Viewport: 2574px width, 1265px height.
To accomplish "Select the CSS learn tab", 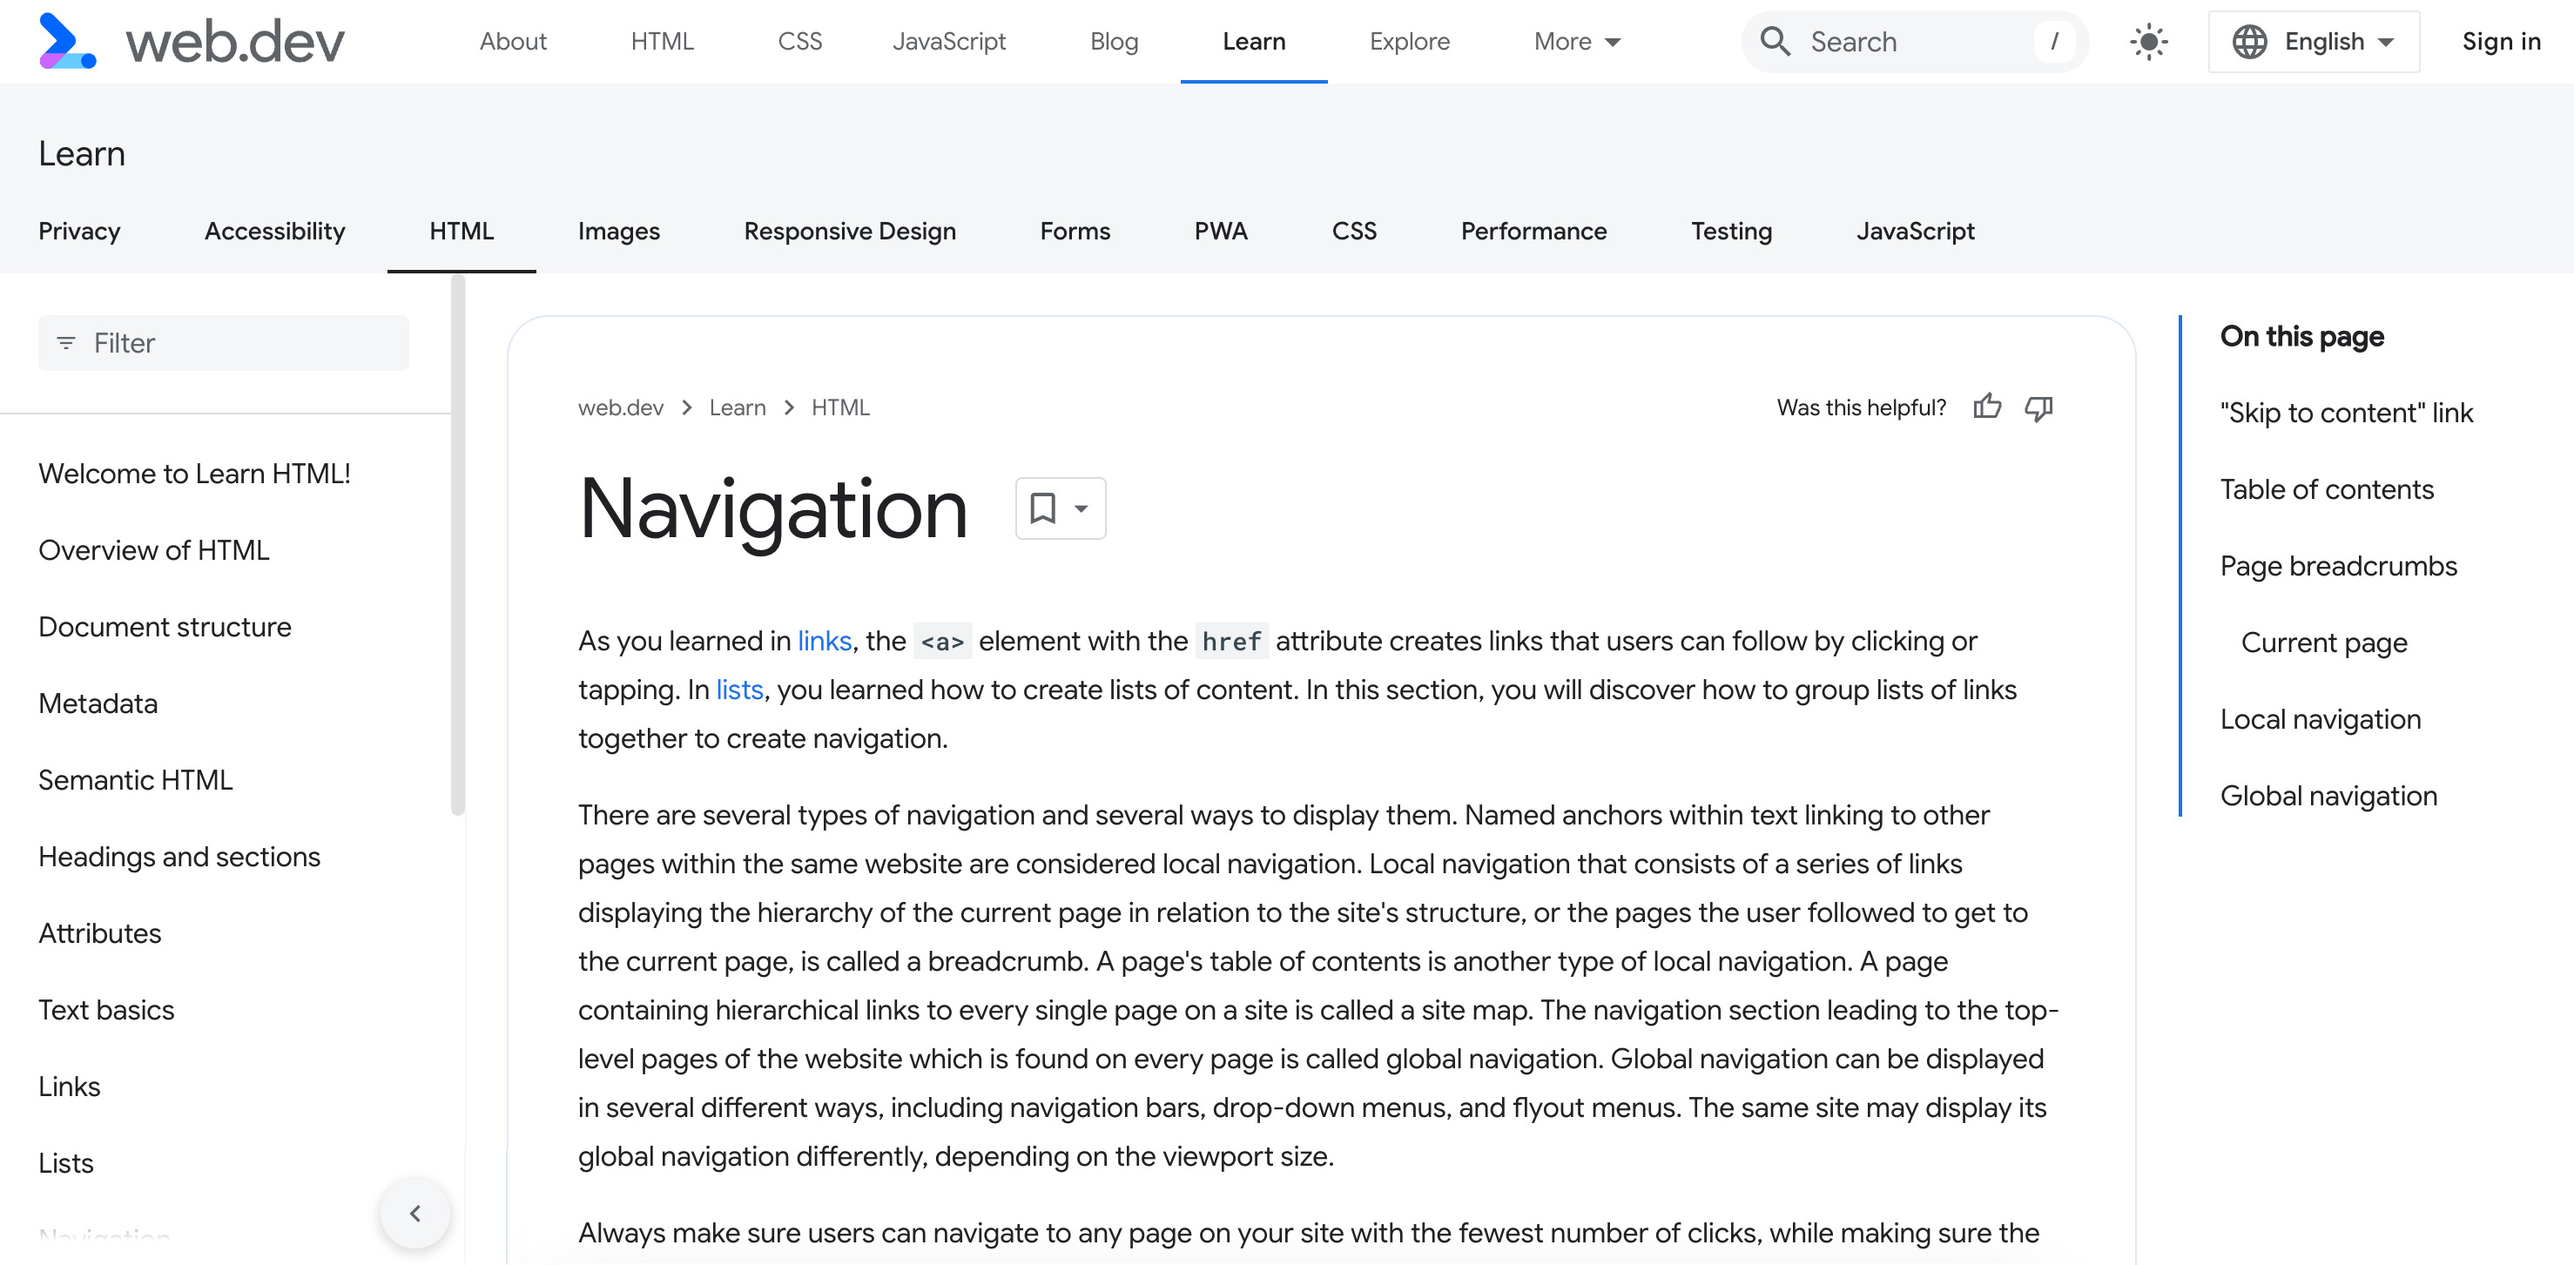I will (1356, 228).
